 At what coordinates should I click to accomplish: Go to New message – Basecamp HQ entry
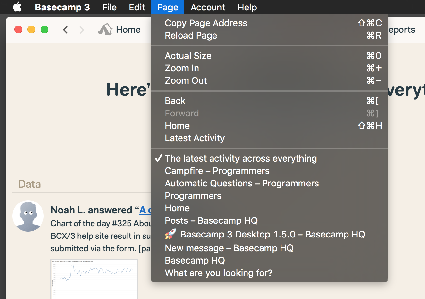coord(269,248)
